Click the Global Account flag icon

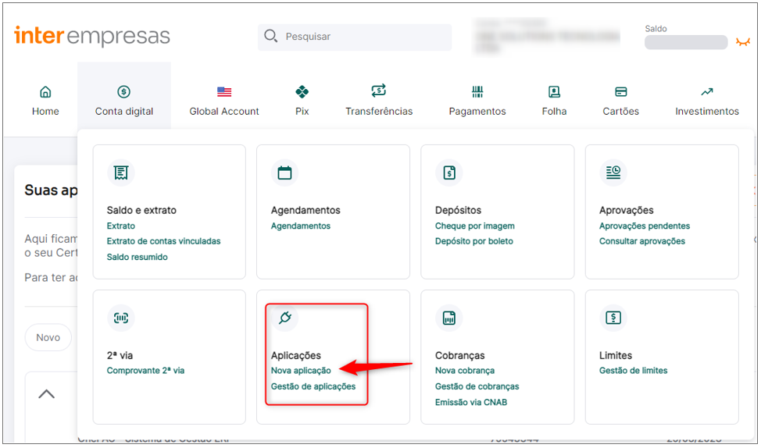pyautogui.click(x=224, y=91)
